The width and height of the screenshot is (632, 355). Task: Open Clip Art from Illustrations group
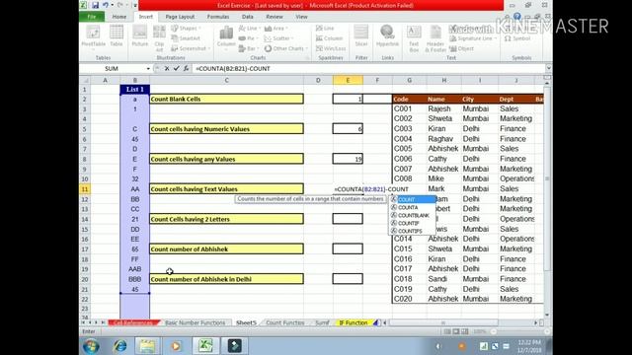point(159,38)
